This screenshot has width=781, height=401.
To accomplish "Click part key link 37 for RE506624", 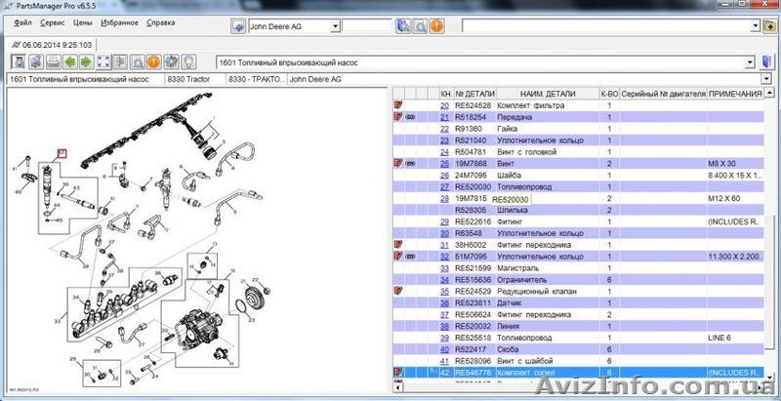I will coord(444,314).
